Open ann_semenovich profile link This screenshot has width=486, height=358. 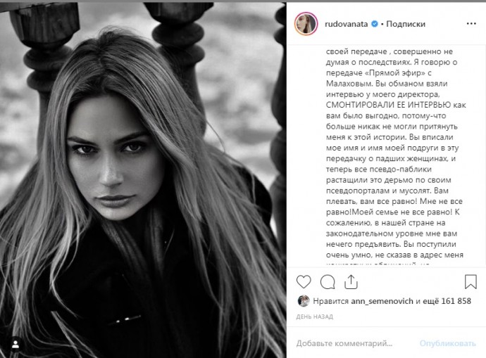pos(382,301)
